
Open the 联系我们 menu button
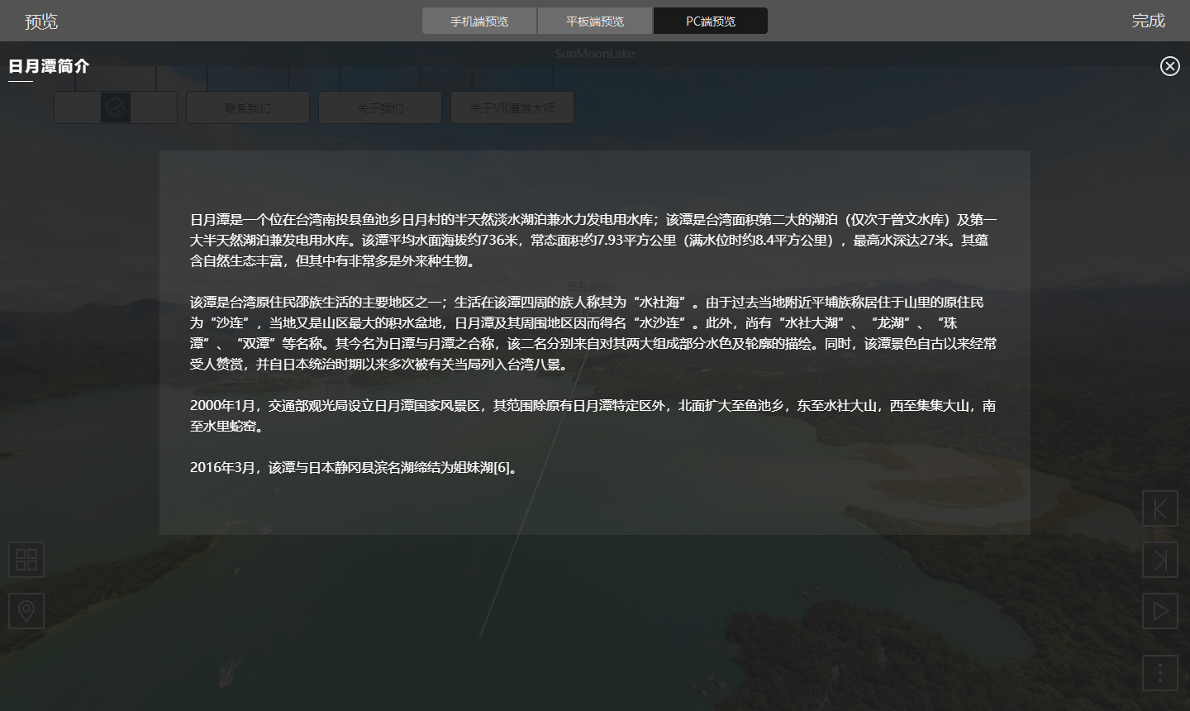[x=248, y=107]
